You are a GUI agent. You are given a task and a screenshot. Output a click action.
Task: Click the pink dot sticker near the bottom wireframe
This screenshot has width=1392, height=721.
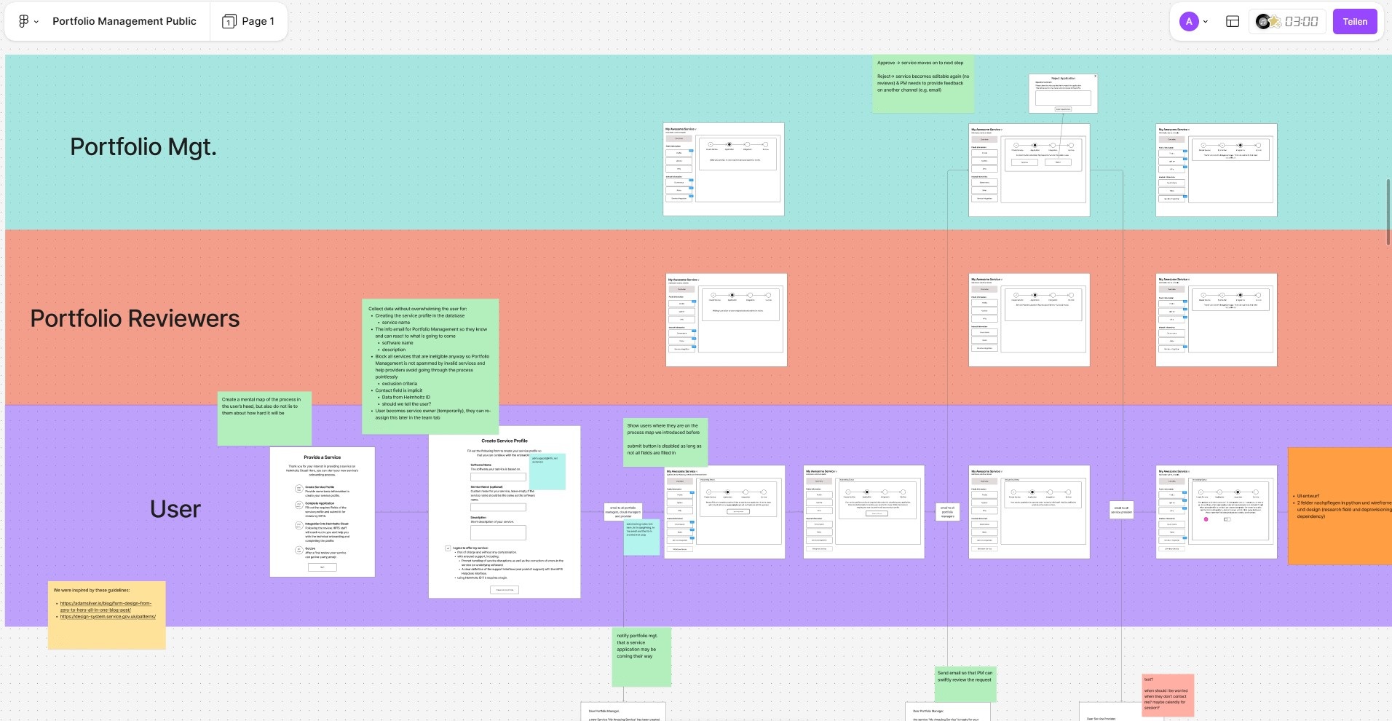[1206, 519]
